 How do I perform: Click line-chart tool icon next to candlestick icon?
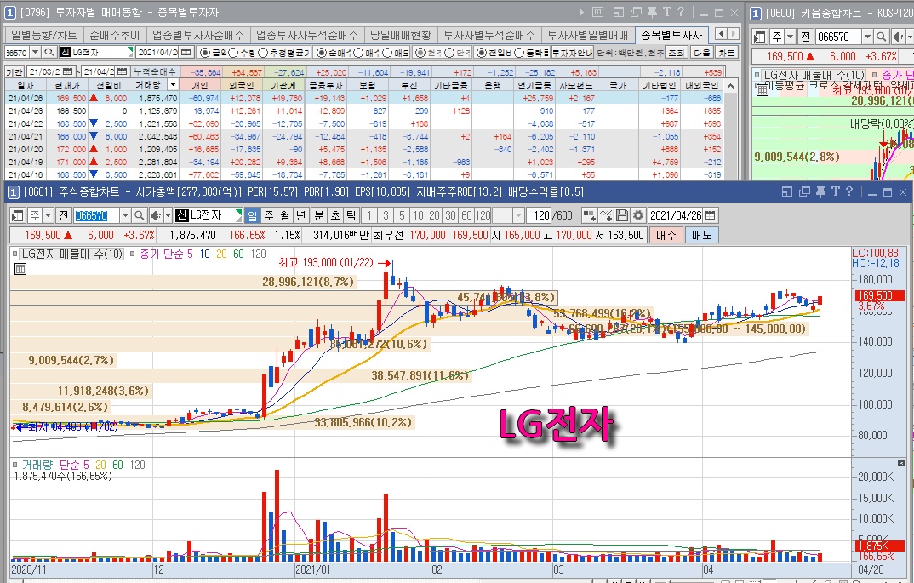[x=606, y=215]
